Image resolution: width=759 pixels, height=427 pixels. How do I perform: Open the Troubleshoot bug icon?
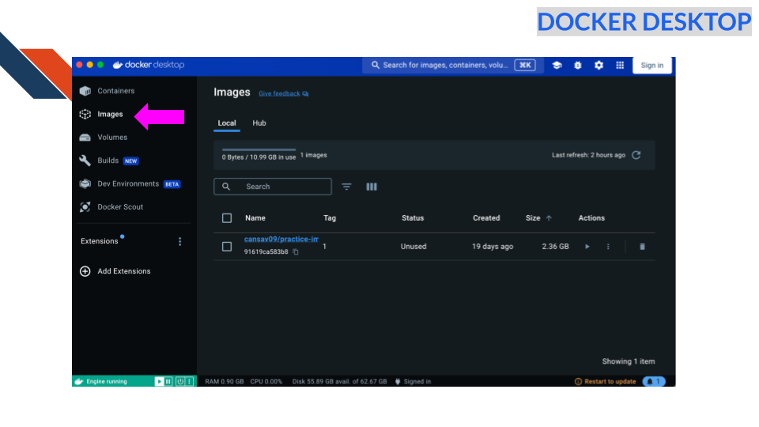coord(577,66)
